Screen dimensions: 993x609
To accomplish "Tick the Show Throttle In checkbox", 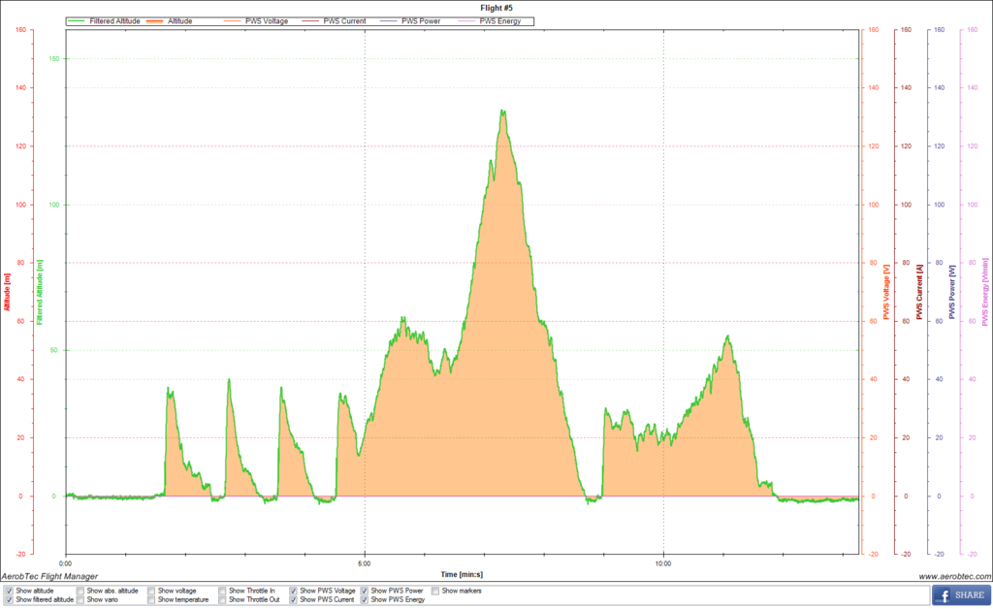I will (x=222, y=590).
